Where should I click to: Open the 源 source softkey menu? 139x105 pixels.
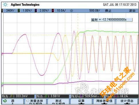13,102
